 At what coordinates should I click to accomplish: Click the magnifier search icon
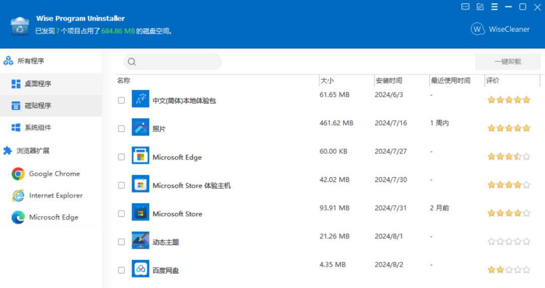click(132, 62)
